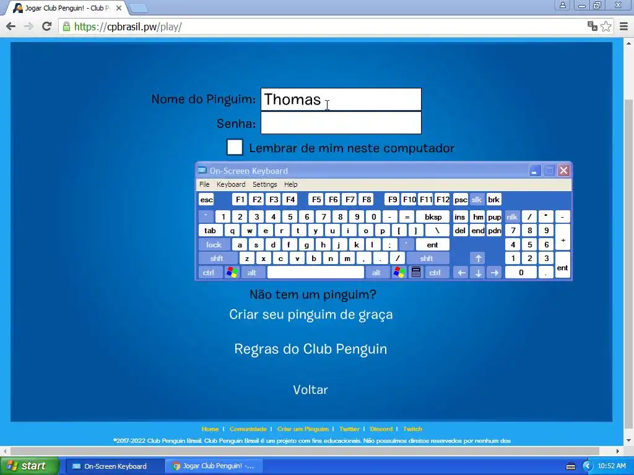The width and height of the screenshot is (634, 475).
Task: Click the down arrow key
Action: [478, 273]
